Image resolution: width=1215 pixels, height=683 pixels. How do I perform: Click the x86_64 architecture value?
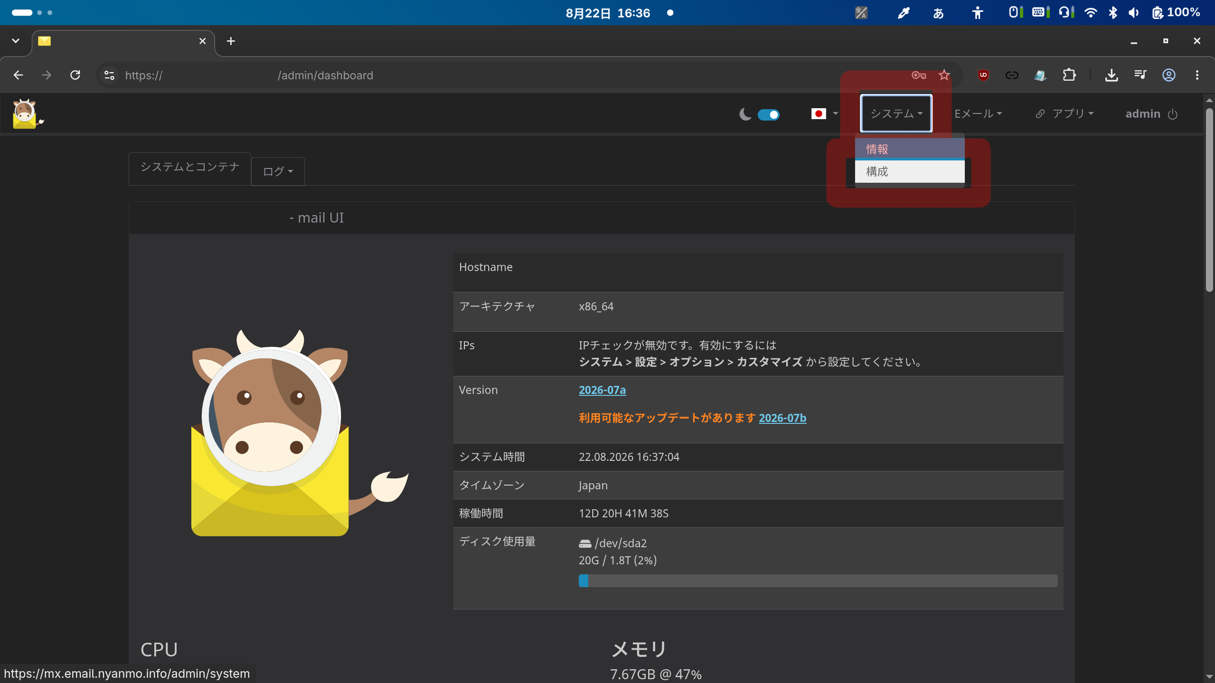coord(596,307)
